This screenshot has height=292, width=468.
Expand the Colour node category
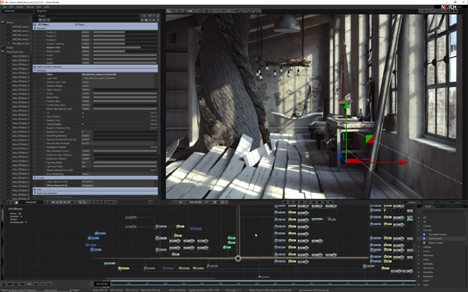pyautogui.click(x=427, y=252)
